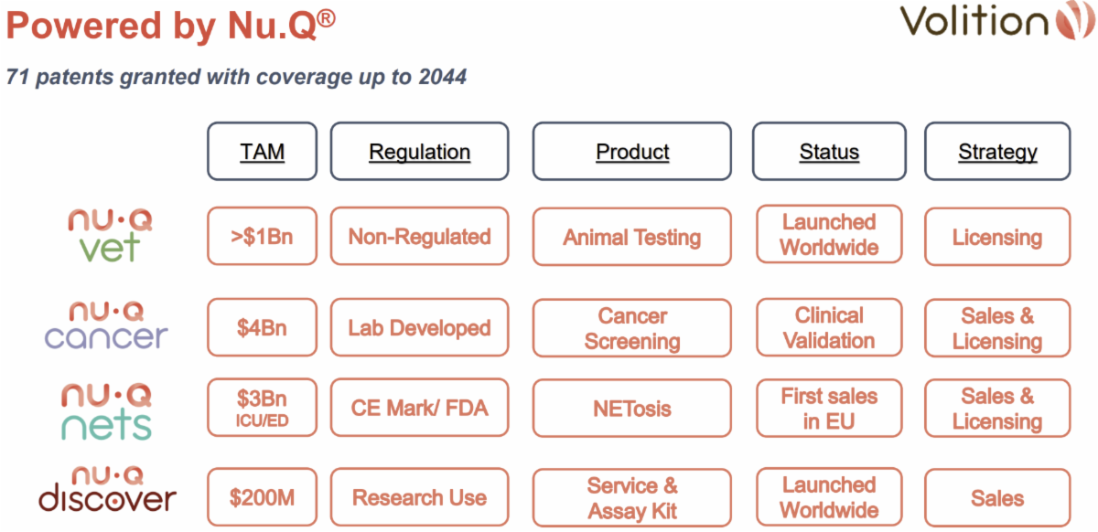Click the CE Mark/ FDA box

click(x=419, y=408)
